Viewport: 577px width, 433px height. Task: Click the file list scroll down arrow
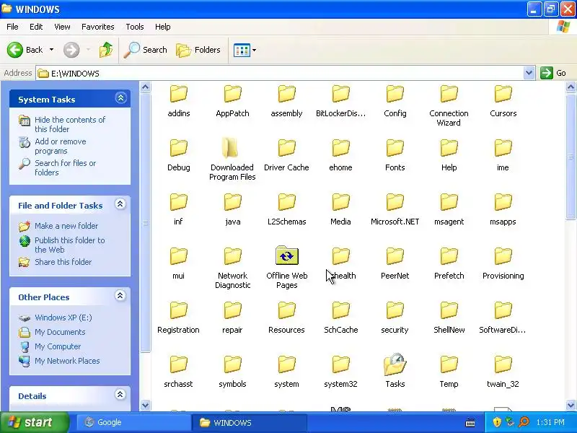(x=571, y=406)
